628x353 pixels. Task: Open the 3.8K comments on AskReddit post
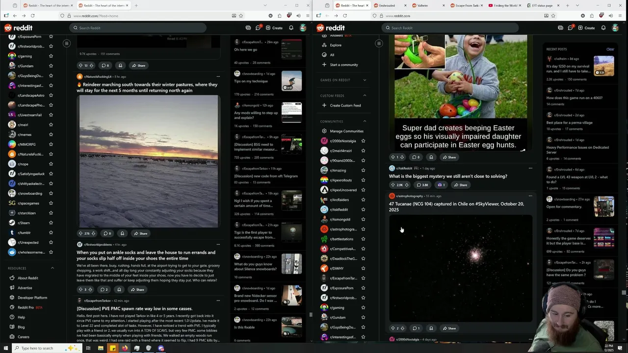click(x=422, y=185)
